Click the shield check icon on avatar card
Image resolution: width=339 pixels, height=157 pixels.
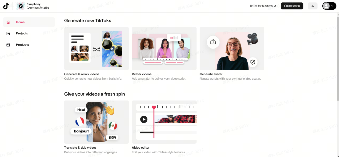(x=252, y=62)
